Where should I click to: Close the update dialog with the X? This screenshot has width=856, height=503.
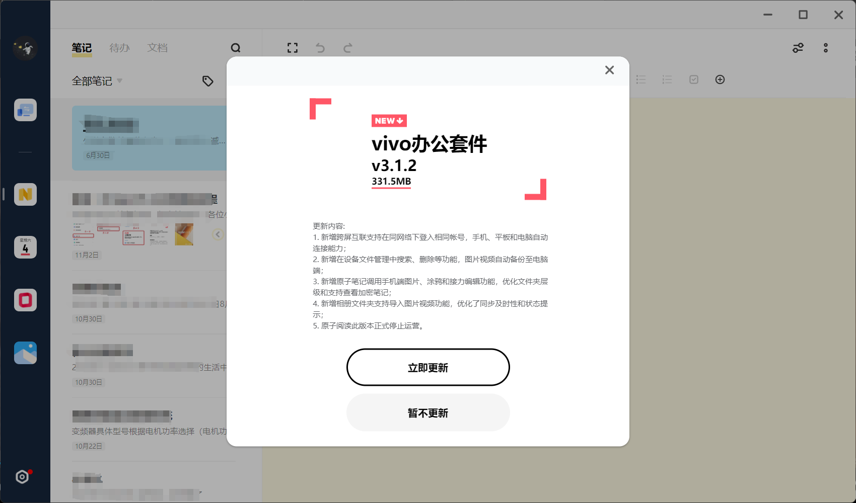(x=609, y=70)
